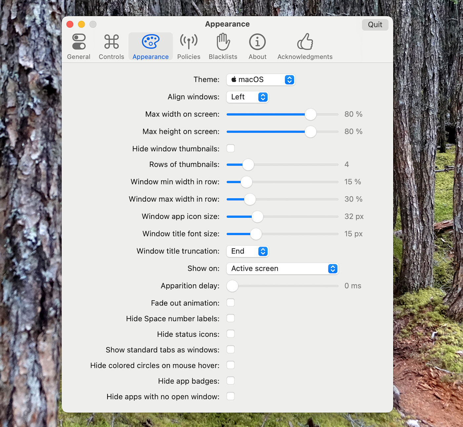Click the Window title font size slider
463x427 pixels.
[282, 234]
